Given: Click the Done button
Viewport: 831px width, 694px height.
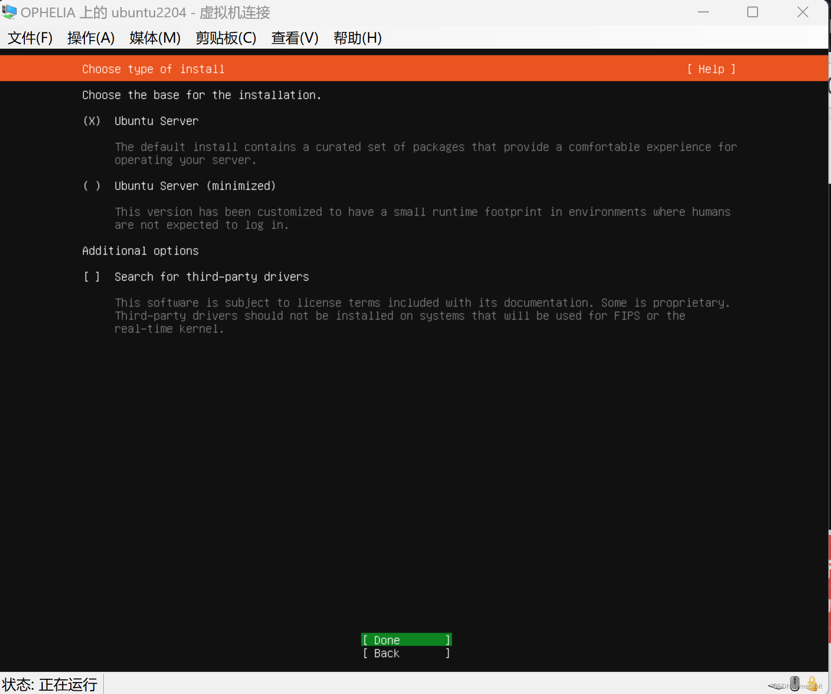Looking at the screenshot, I should pyautogui.click(x=406, y=640).
